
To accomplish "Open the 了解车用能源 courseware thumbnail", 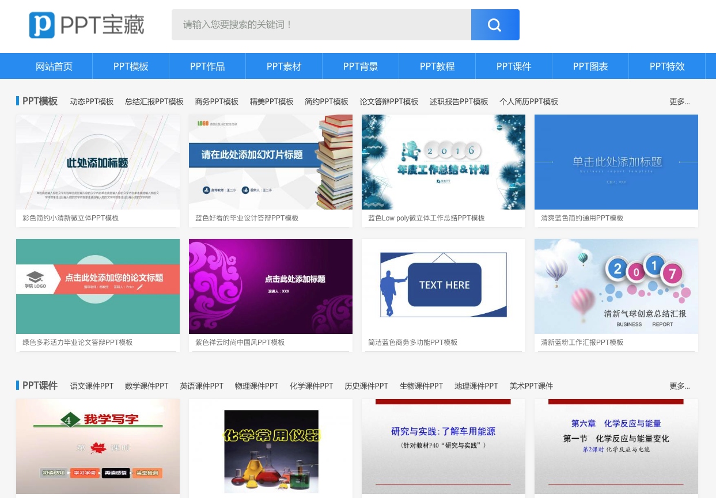I will (x=444, y=447).
